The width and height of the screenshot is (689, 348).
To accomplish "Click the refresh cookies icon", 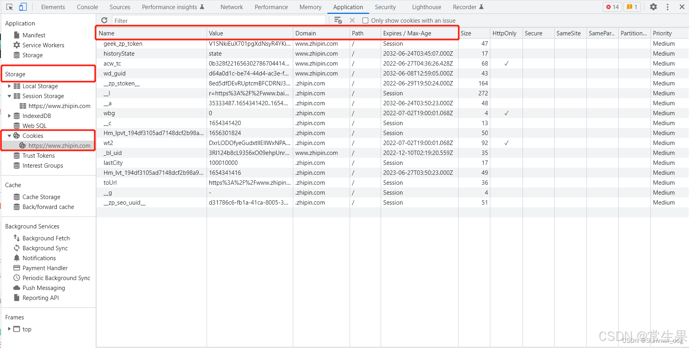I will tap(105, 20).
